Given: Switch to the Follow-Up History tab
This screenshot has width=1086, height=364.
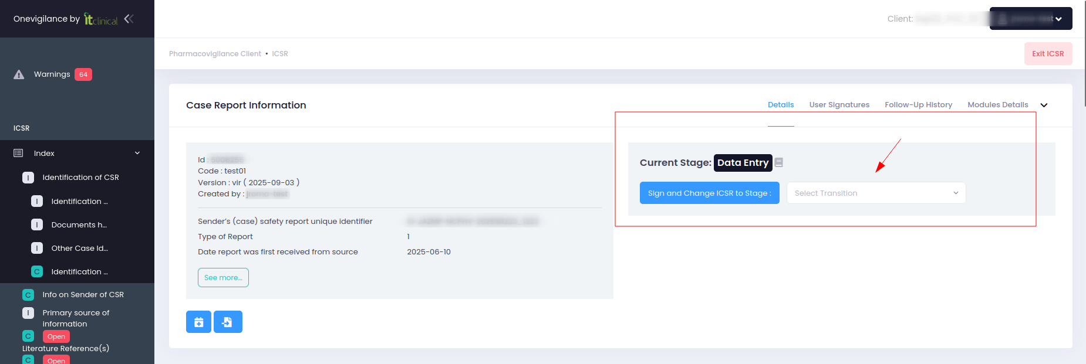Looking at the screenshot, I should point(918,105).
